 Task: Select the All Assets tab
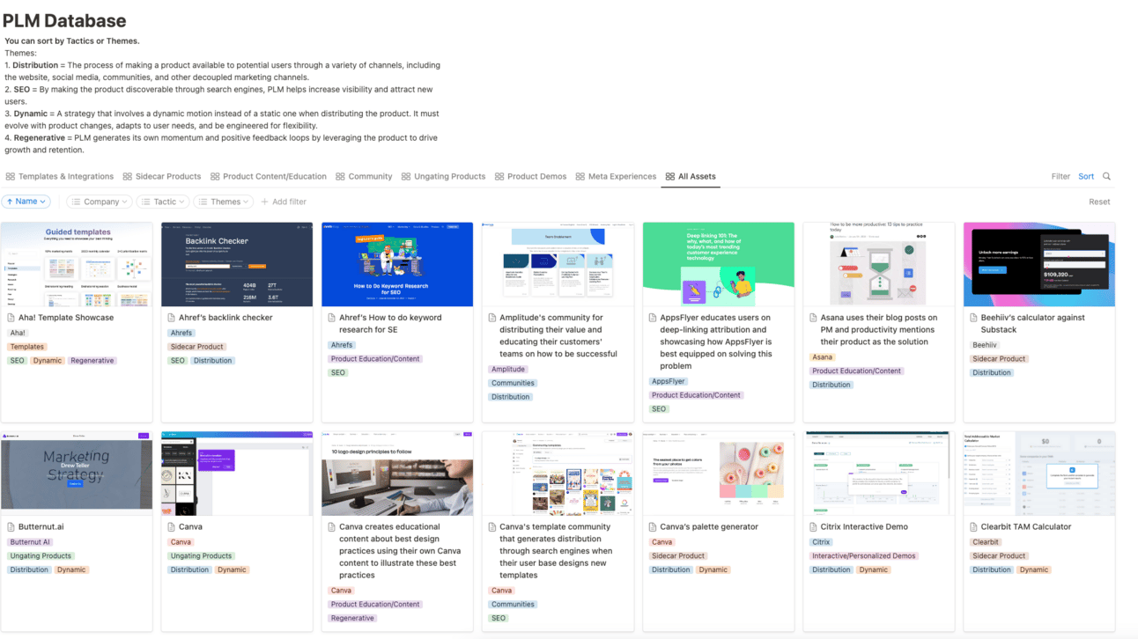point(691,176)
